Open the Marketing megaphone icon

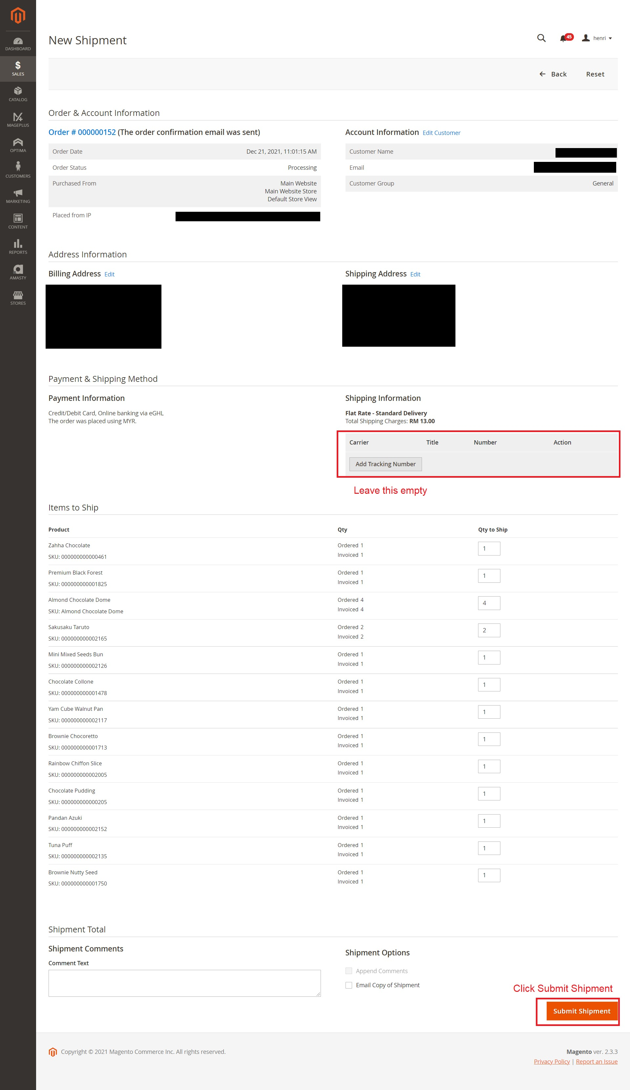[x=18, y=195]
